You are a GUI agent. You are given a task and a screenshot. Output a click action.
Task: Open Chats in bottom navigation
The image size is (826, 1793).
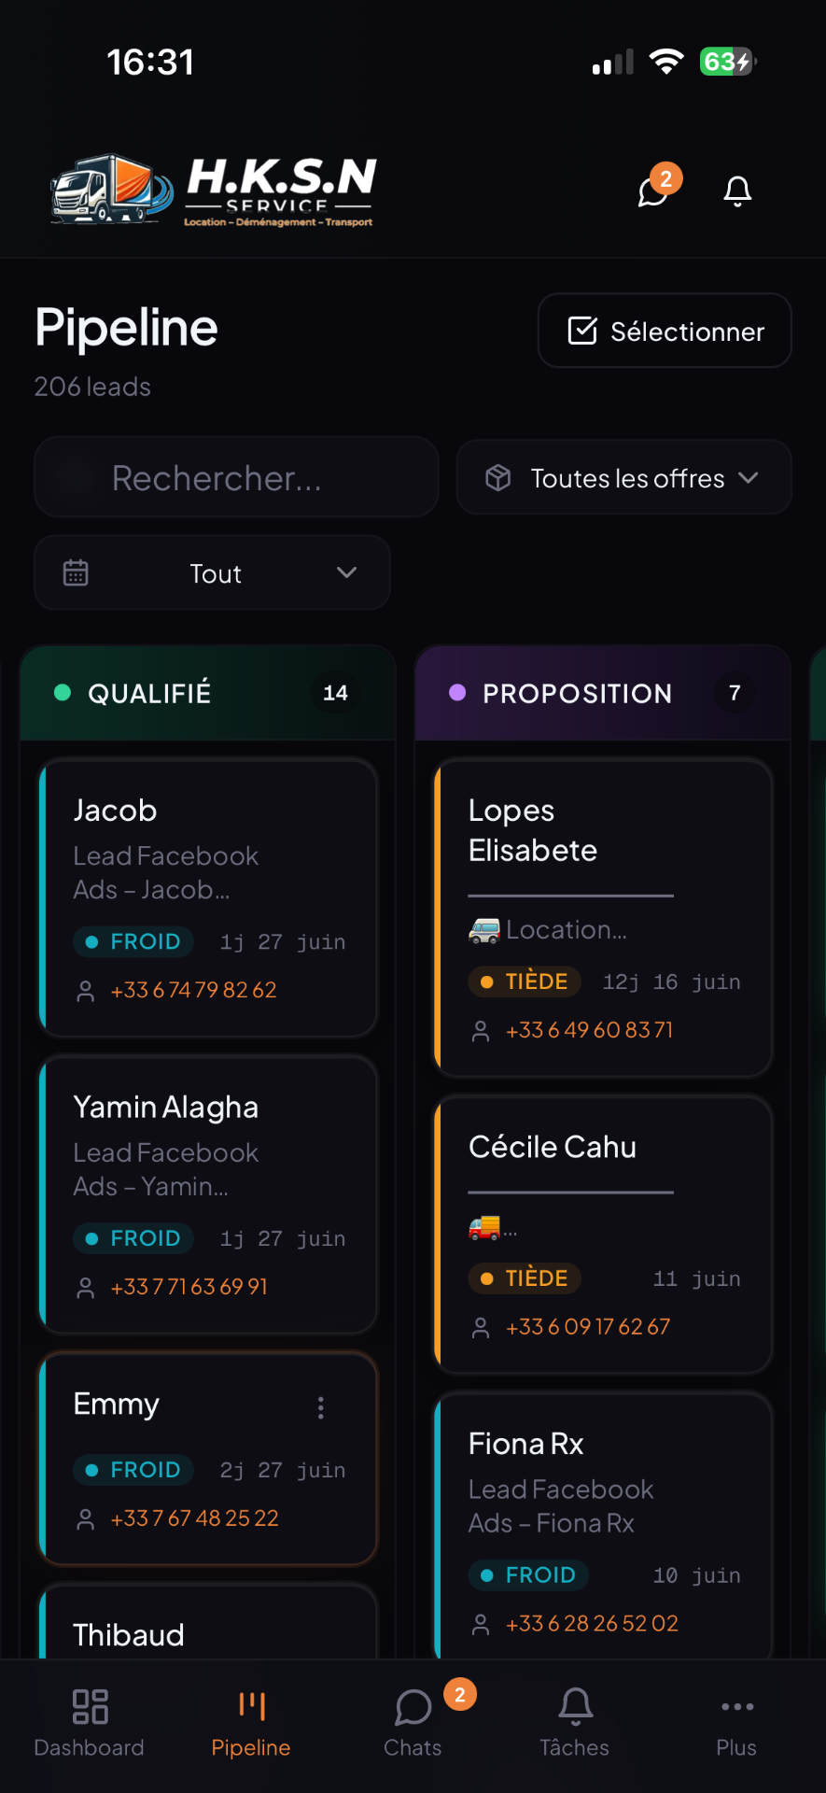[x=413, y=1724]
